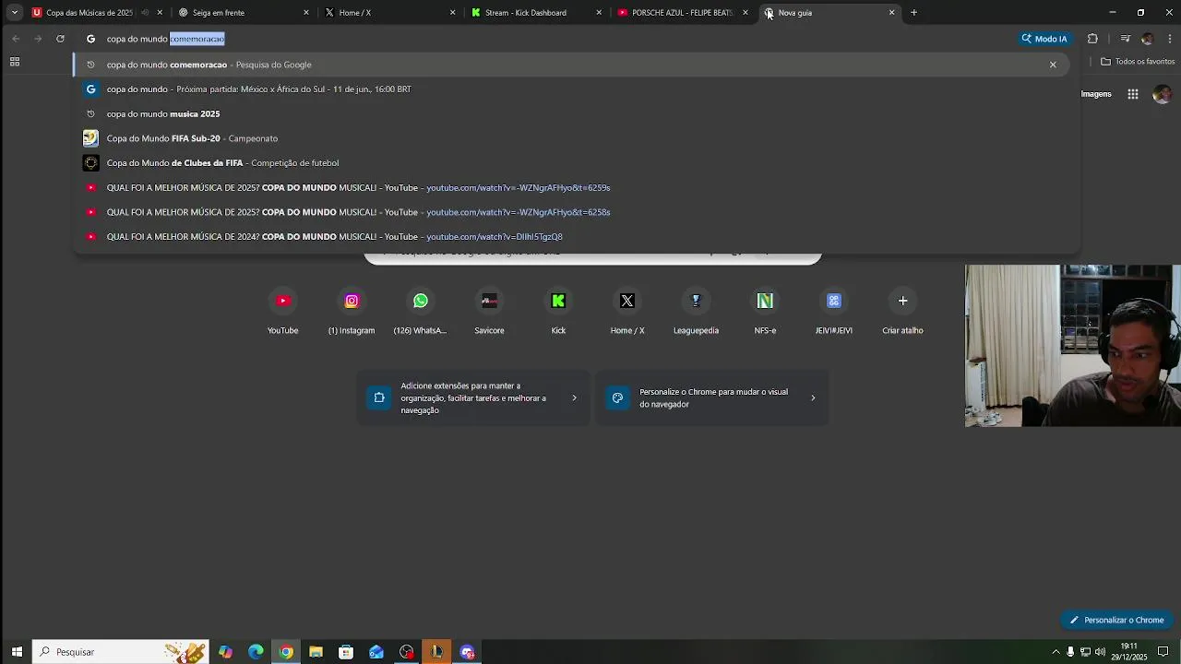Click the Criar atalho plus icon
Image resolution: width=1181 pixels, height=664 pixels.
point(902,301)
